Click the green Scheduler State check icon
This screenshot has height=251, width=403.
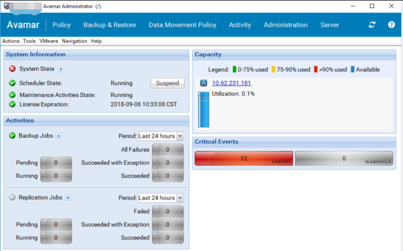(12, 83)
